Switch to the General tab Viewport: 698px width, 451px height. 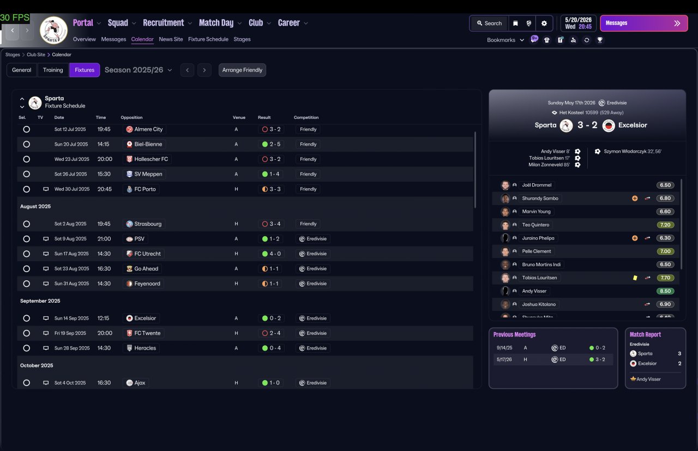tap(22, 70)
